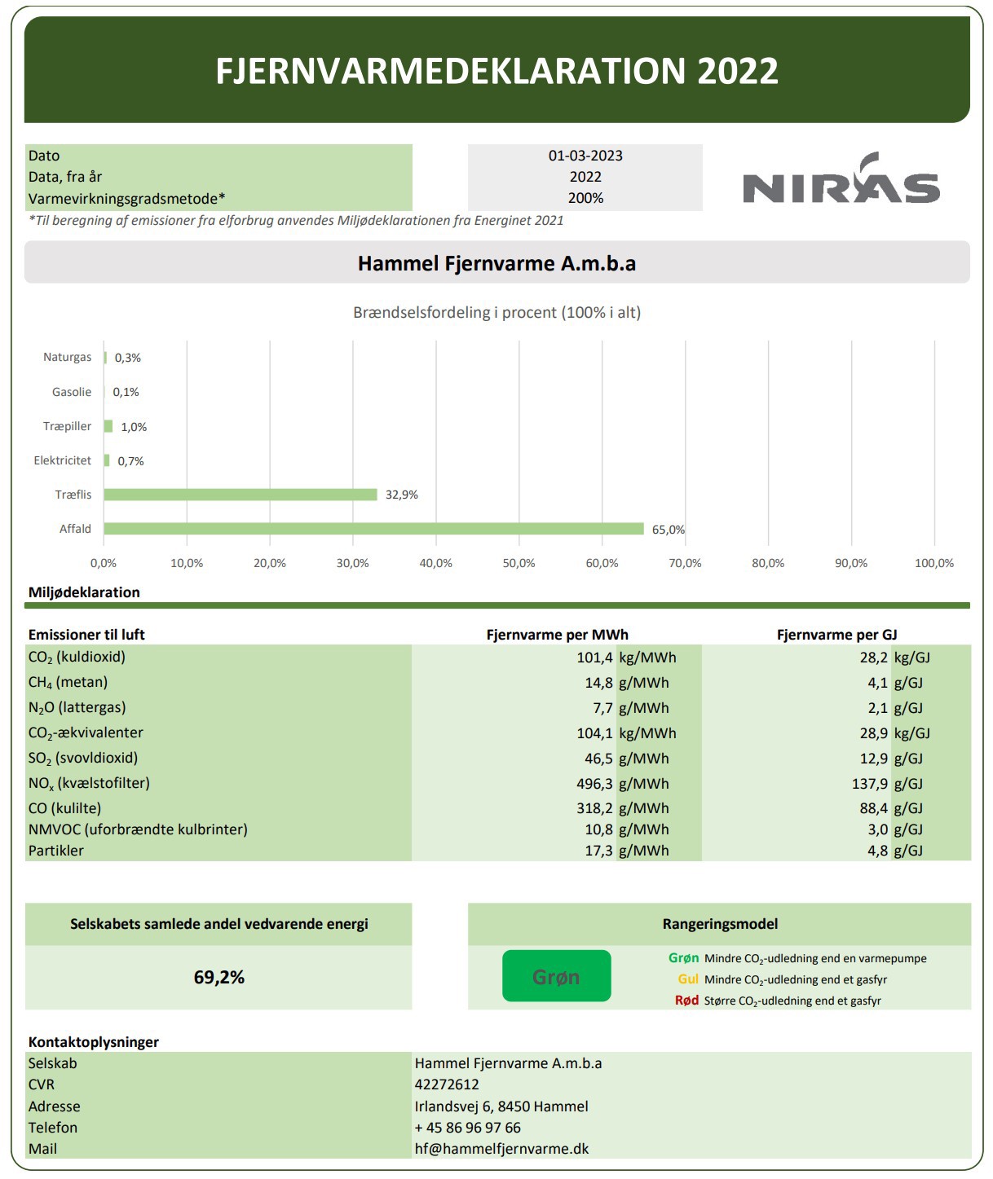Screen dimensions: 993x1179
Task: Click the 'Fjernvarme per MWh' column header
Action: [x=558, y=635]
